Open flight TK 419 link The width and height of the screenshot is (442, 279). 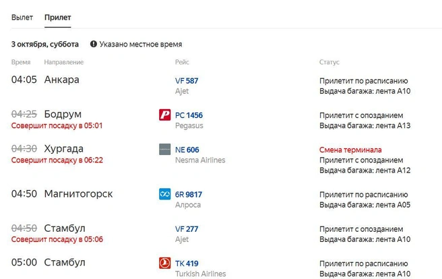187,263
